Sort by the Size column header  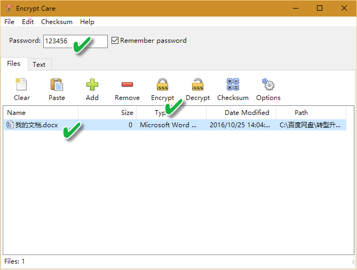point(107,112)
